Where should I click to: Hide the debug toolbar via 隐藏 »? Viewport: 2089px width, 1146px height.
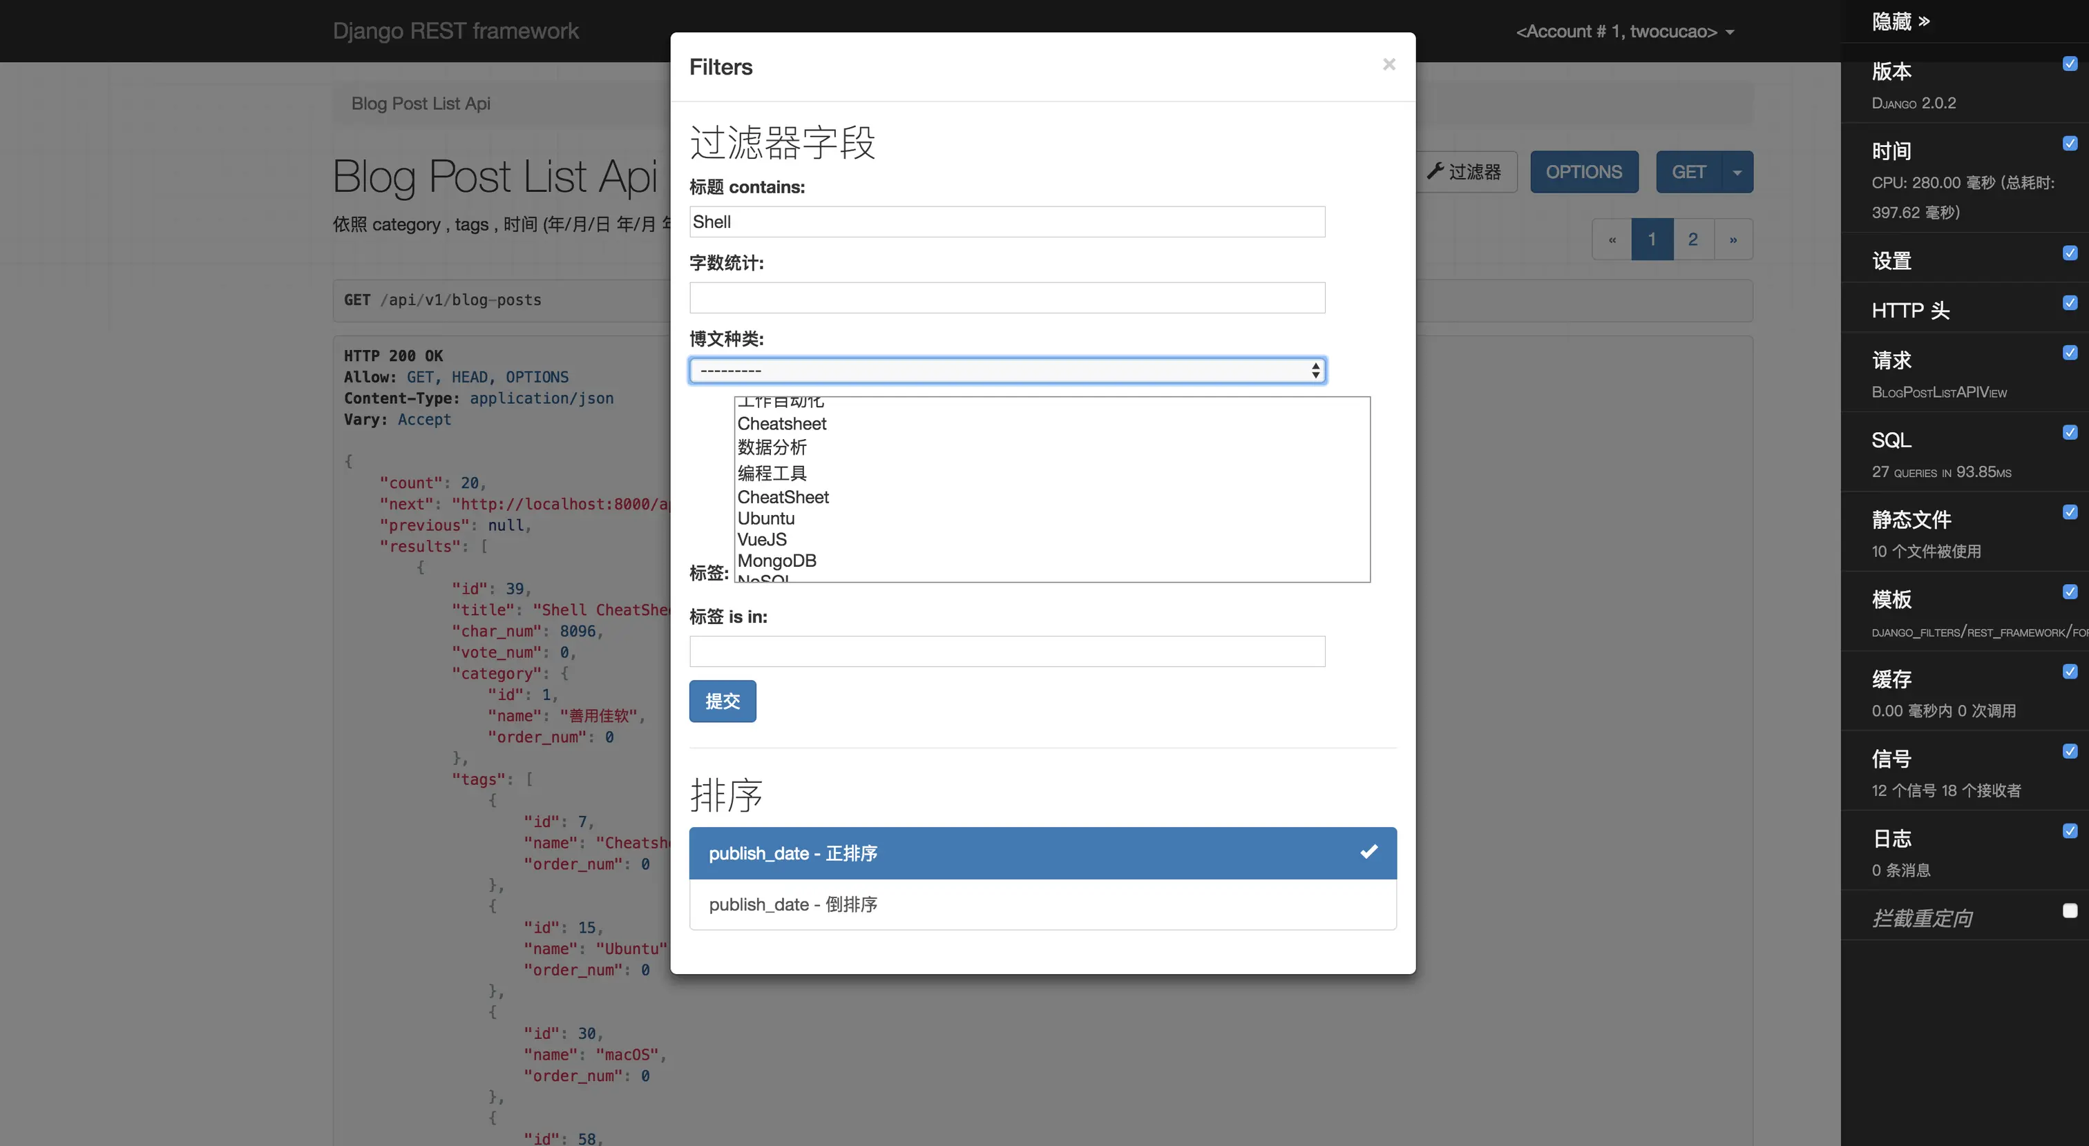pos(1899,22)
